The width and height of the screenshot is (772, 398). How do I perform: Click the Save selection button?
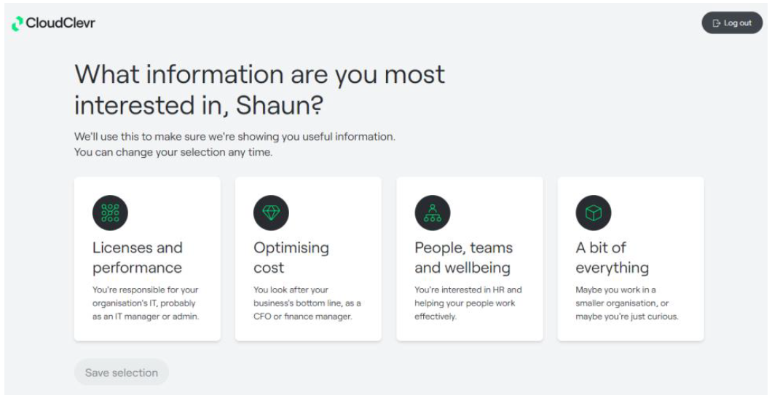point(122,373)
